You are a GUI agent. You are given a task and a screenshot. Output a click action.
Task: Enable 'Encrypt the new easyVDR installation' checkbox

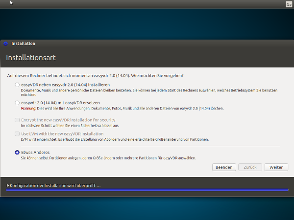[18, 120]
